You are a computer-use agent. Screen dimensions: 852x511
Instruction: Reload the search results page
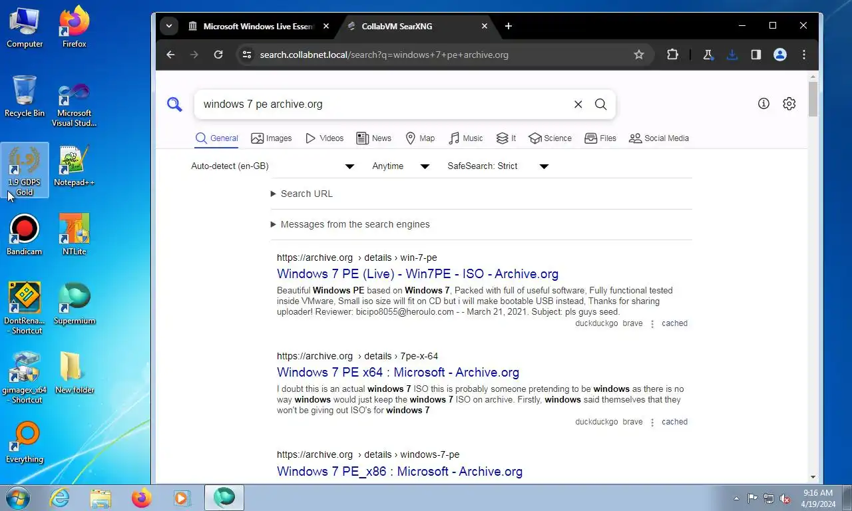coord(218,55)
